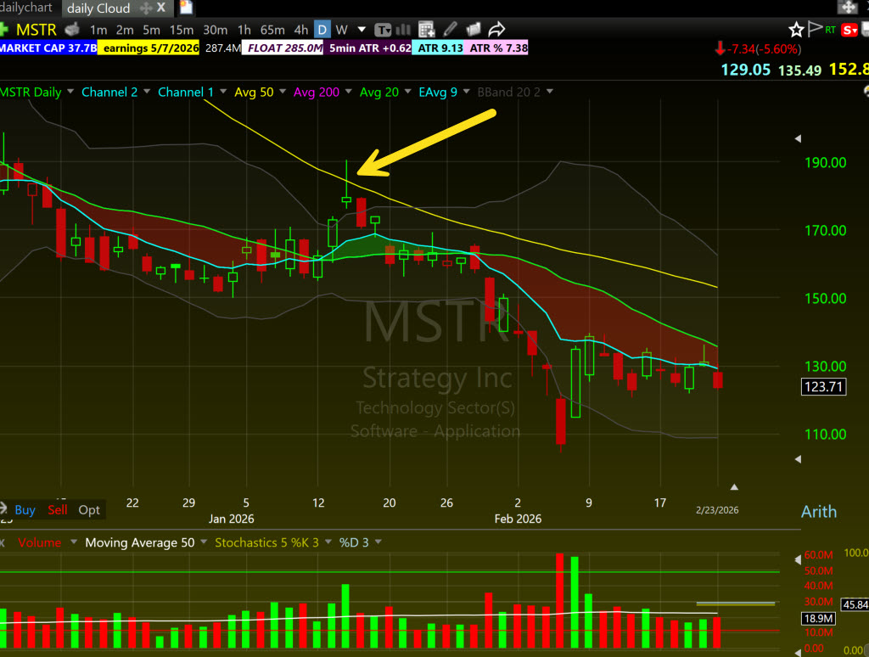
Task: Open the timeframe dropdown arrow after W
Action: click(x=362, y=30)
